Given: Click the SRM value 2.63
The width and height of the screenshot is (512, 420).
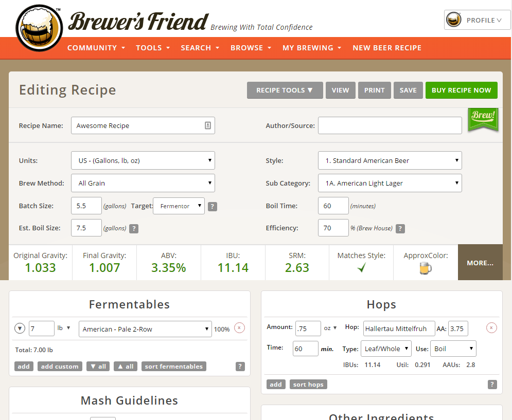Looking at the screenshot, I should click(297, 268).
